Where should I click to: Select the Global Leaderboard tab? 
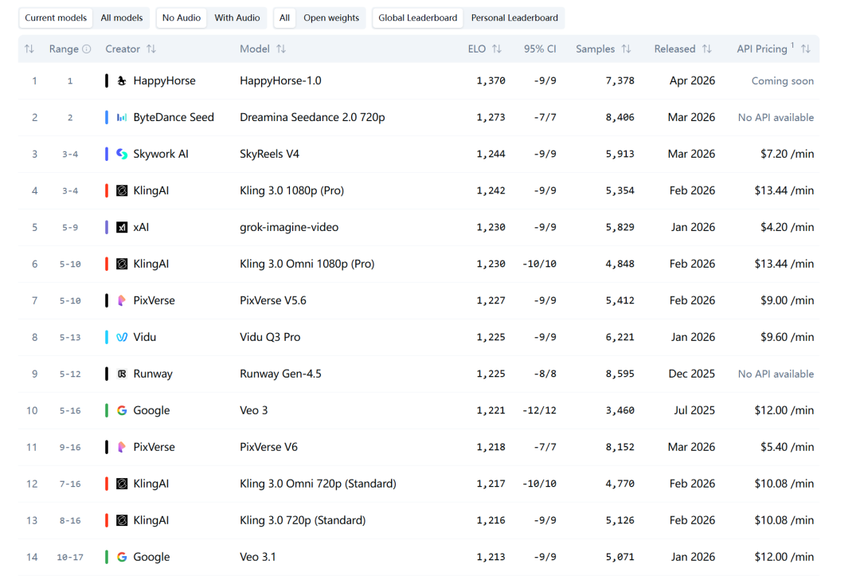[x=417, y=18]
